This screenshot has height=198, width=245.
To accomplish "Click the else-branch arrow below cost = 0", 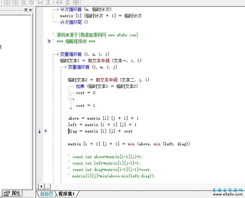I will 73,99.
